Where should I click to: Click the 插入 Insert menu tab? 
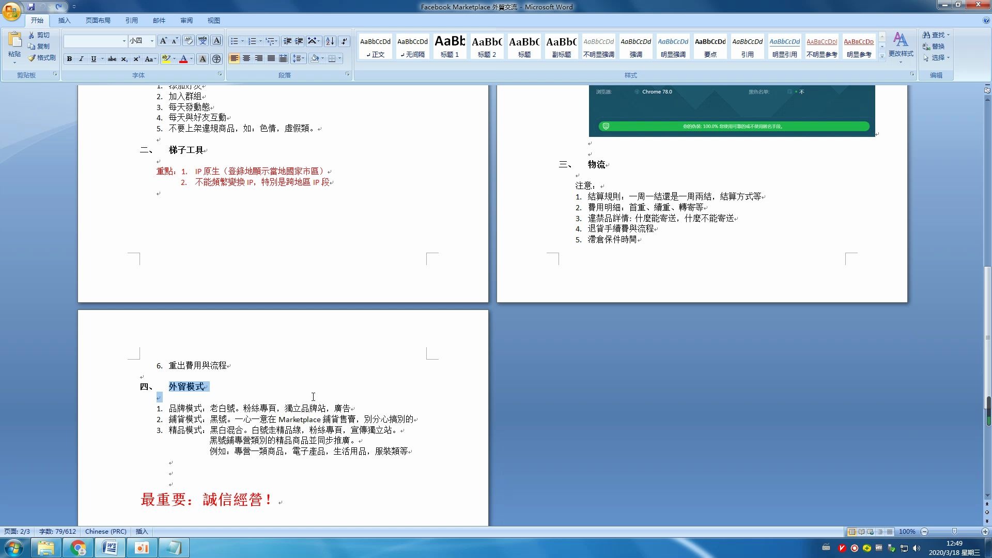click(x=64, y=21)
